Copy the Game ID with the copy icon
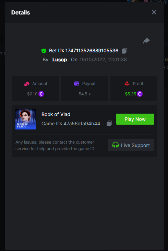This screenshot has height=251, width=168. 109,124
